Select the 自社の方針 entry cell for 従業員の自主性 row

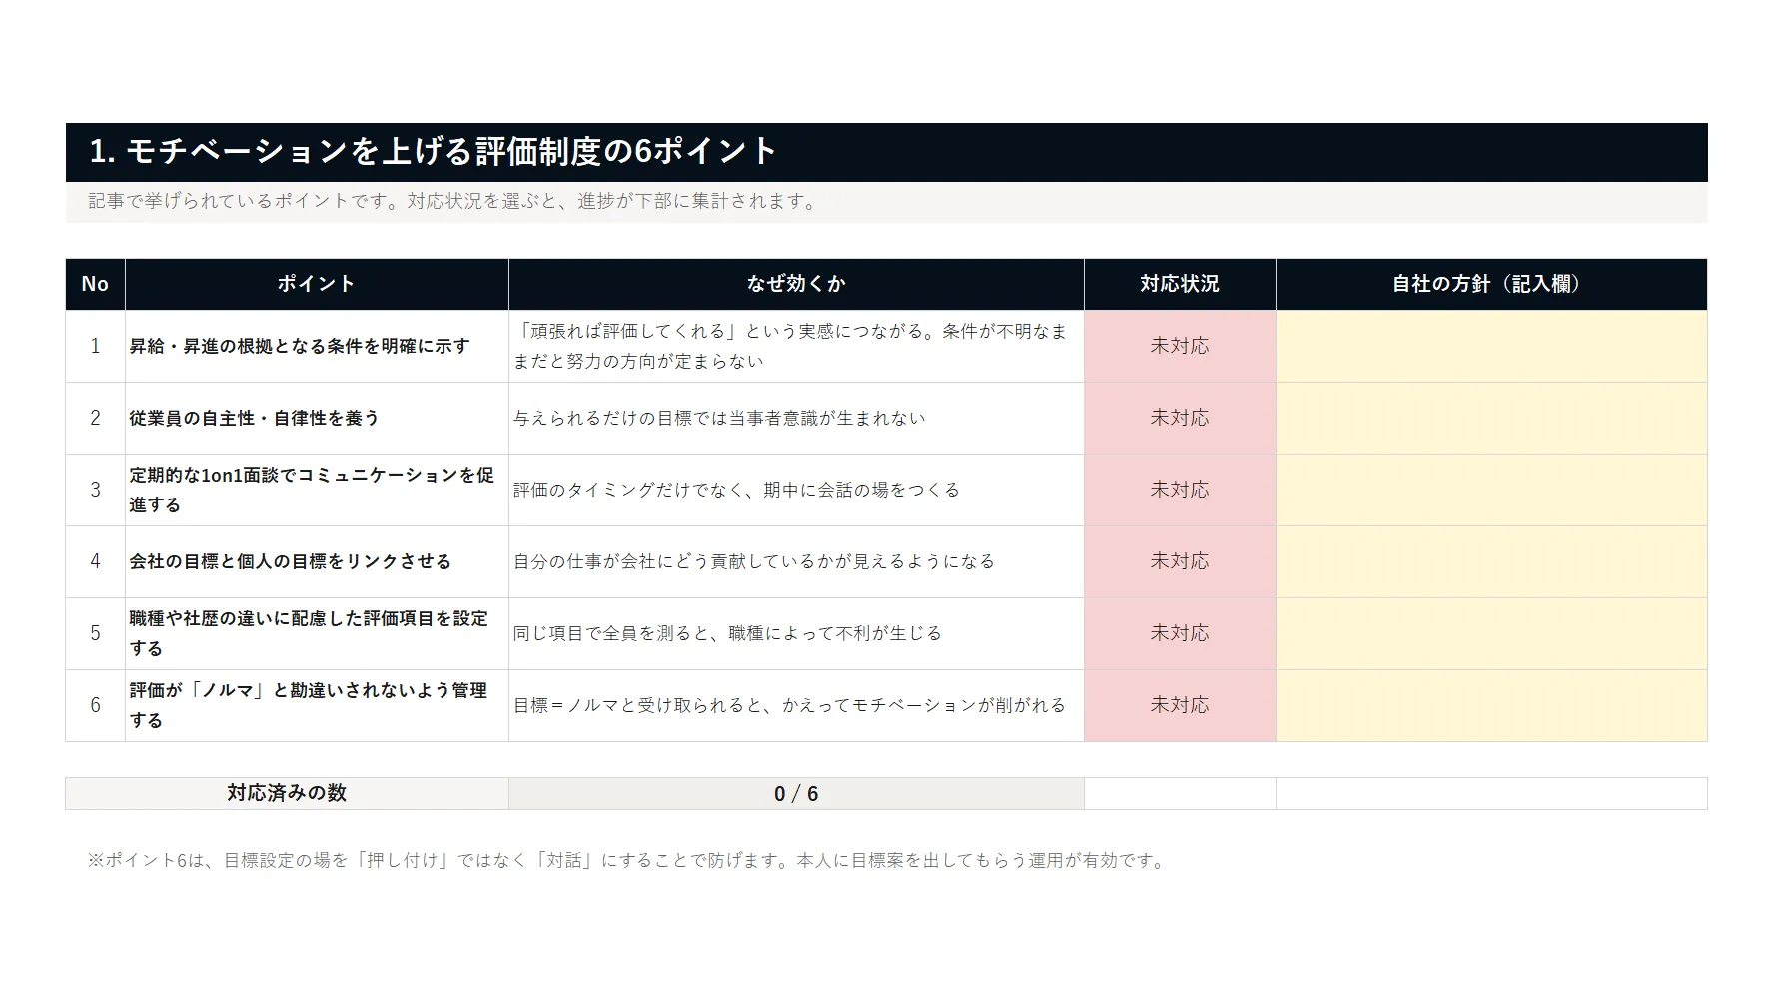point(1491,418)
